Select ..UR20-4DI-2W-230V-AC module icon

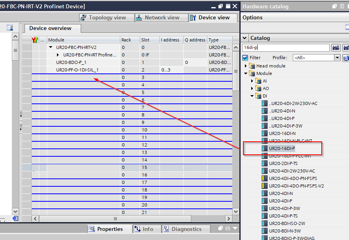click(x=264, y=103)
